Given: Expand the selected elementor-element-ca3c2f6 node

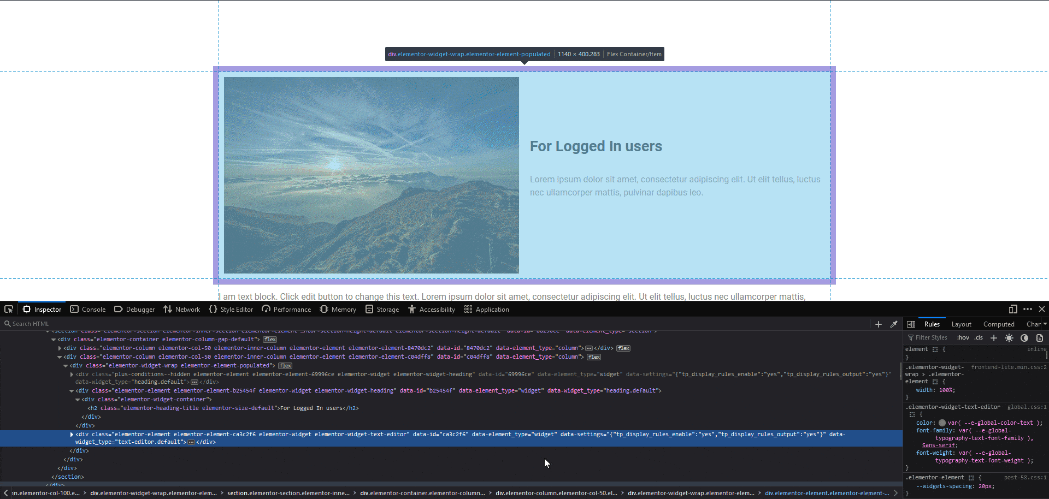Looking at the screenshot, I should (x=72, y=435).
